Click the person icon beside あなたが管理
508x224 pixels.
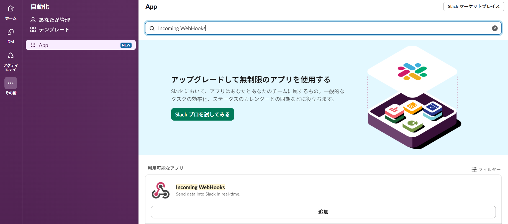click(33, 20)
